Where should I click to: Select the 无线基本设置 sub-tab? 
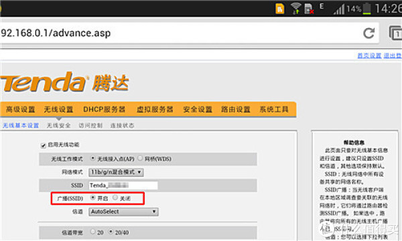pos(21,125)
